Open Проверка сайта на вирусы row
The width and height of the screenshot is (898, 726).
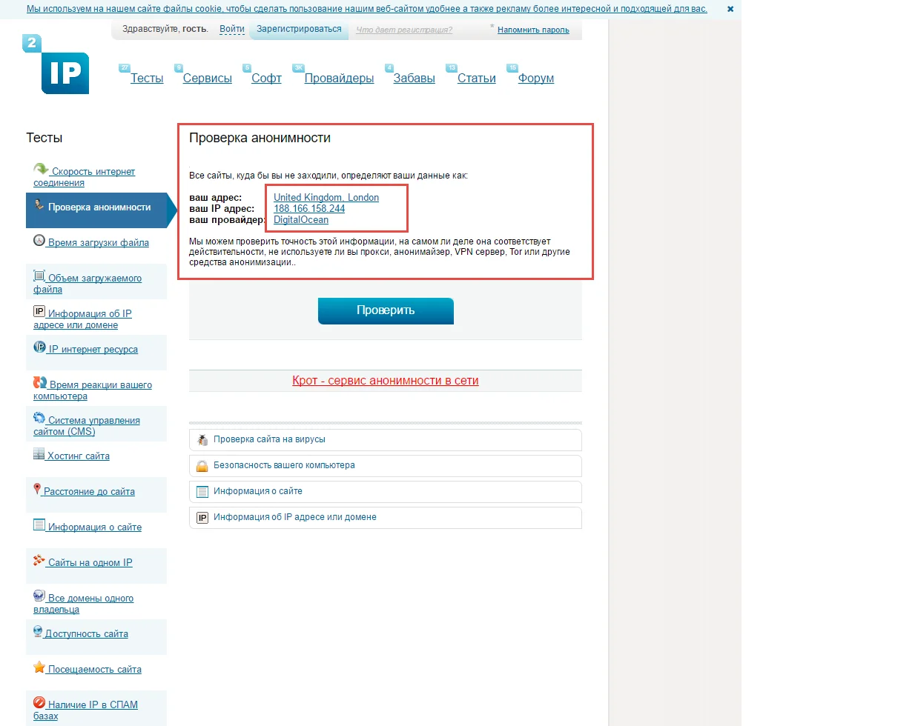pyautogui.click(x=386, y=440)
